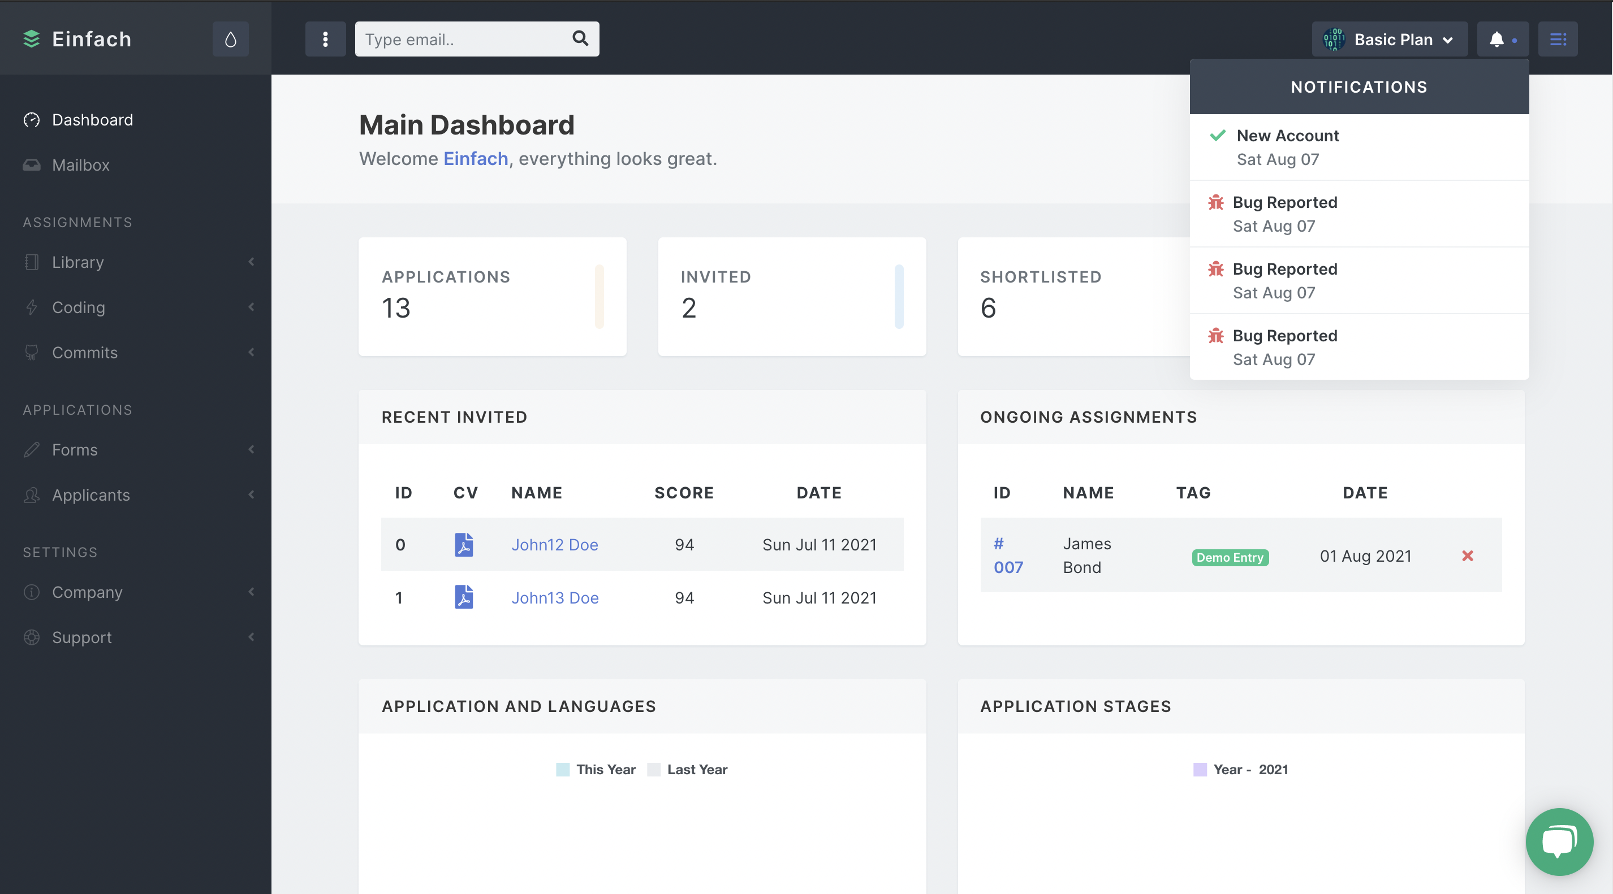This screenshot has height=894, width=1613.
Task: Click the Year - 2021 legend swatch
Action: tap(1200, 770)
